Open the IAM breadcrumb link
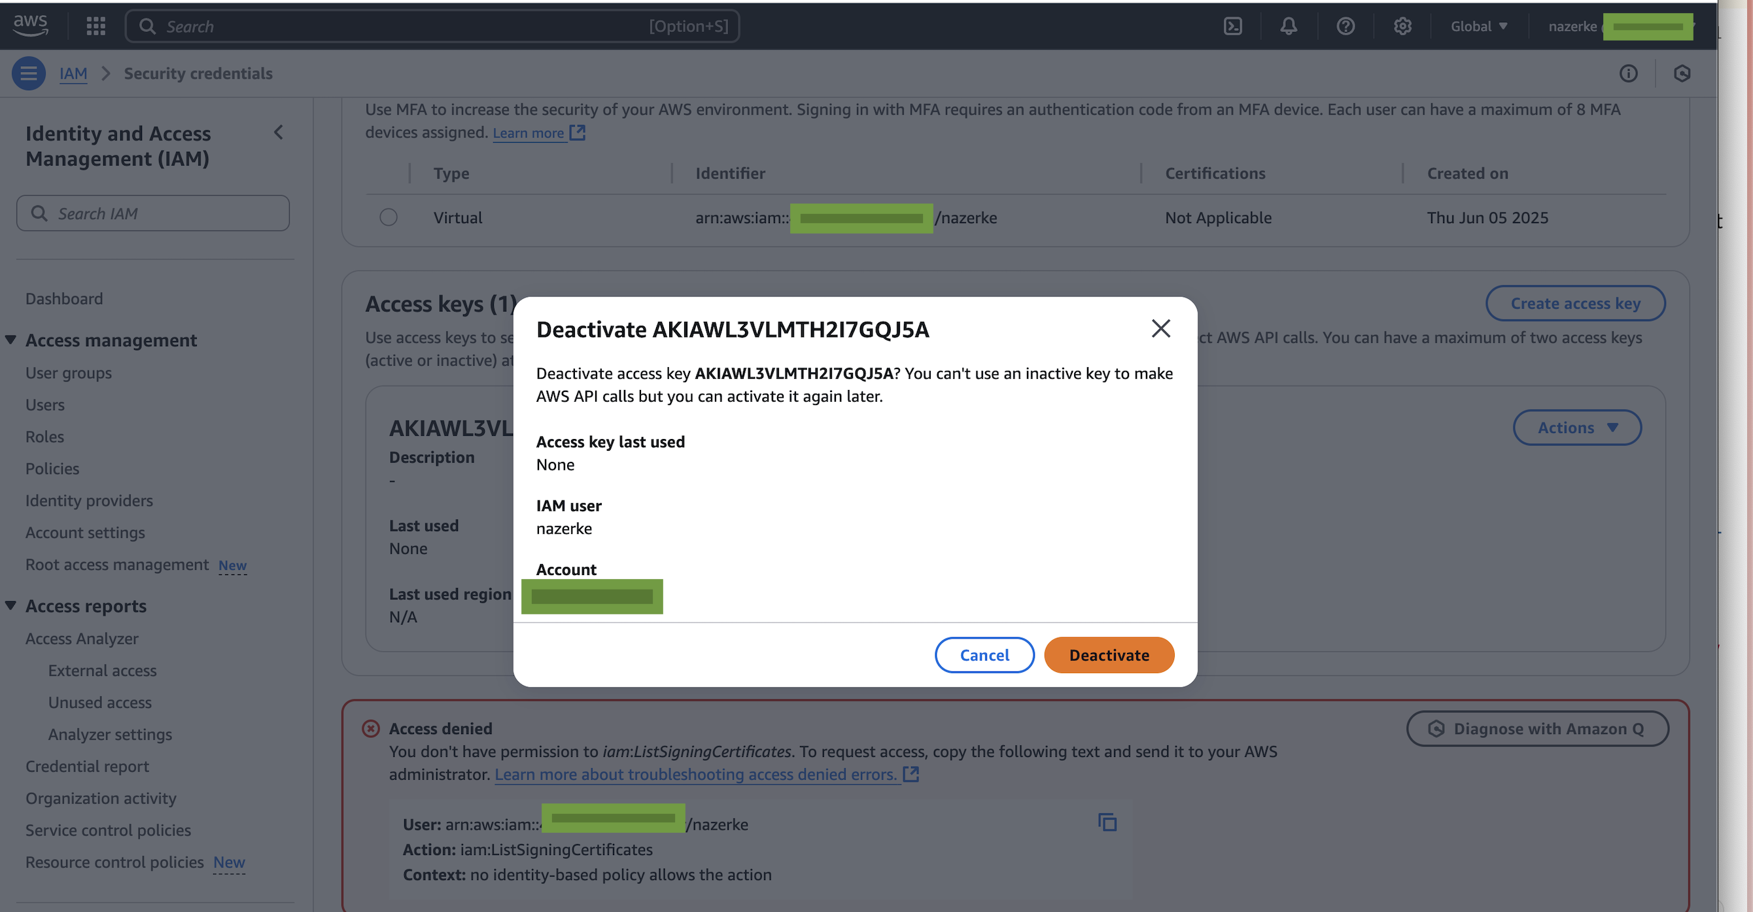The width and height of the screenshot is (1753, 912). [73, 73]
